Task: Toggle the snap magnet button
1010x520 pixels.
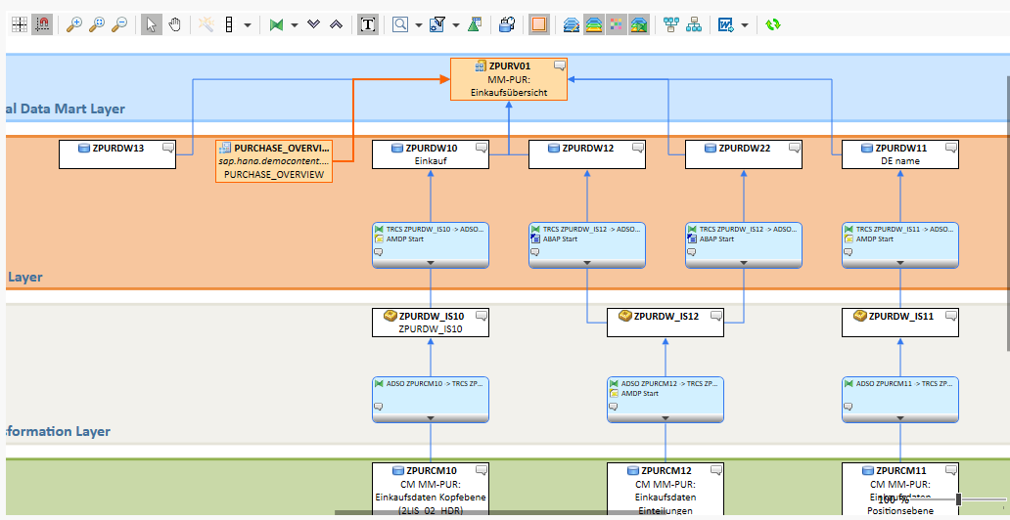Action: (42, 24)
